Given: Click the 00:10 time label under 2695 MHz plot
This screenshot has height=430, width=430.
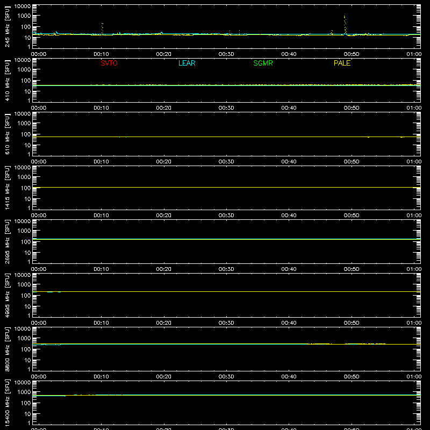Looking at the screenshot, I should (101, 269).
